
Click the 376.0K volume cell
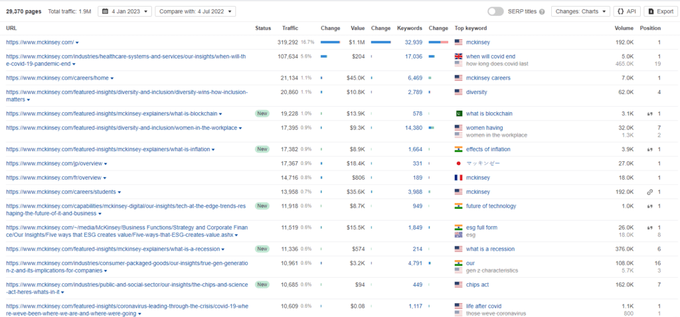625,249
